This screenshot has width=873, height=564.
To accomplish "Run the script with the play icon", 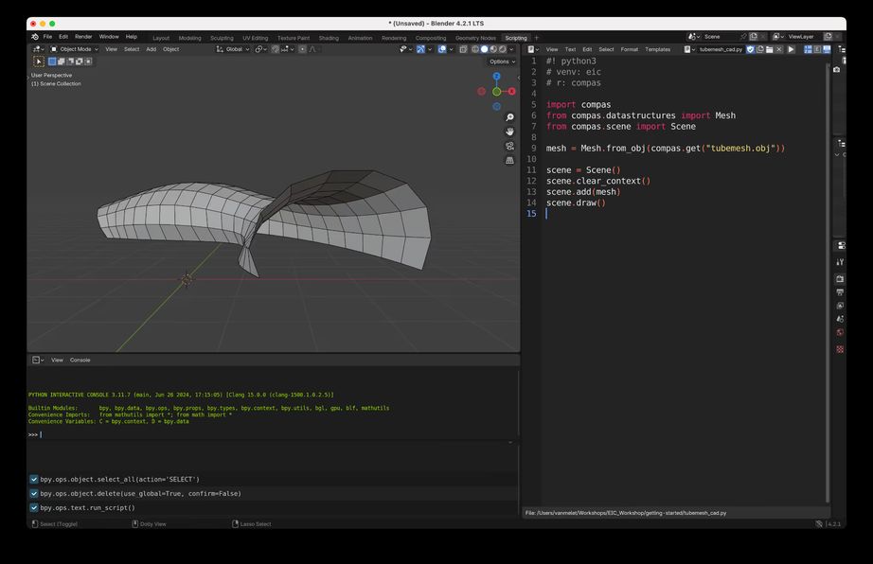I will [x=792, y=49].
